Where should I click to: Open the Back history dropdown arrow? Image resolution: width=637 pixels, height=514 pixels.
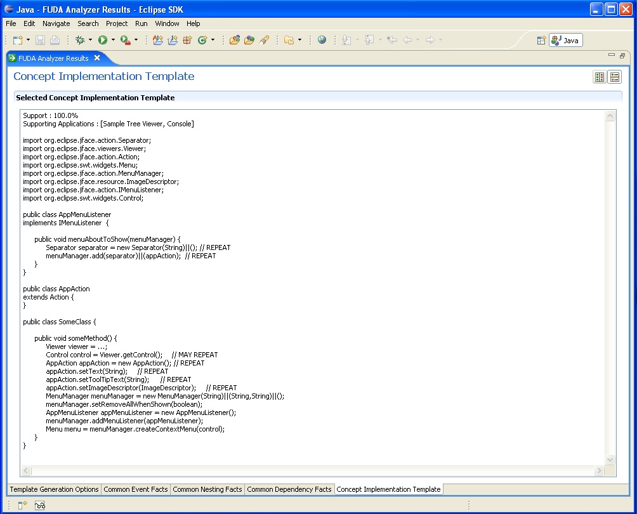click(x=417, y=40)
